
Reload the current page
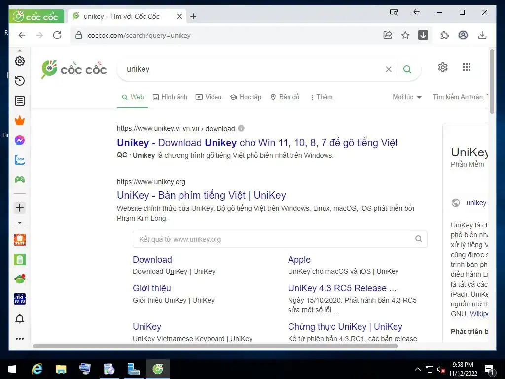pyautogui.click(x=57, y=35)
